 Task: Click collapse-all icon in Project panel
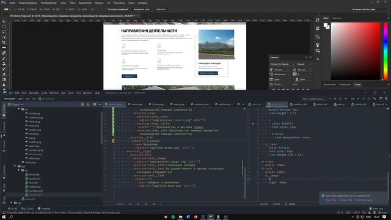point(88,105)
